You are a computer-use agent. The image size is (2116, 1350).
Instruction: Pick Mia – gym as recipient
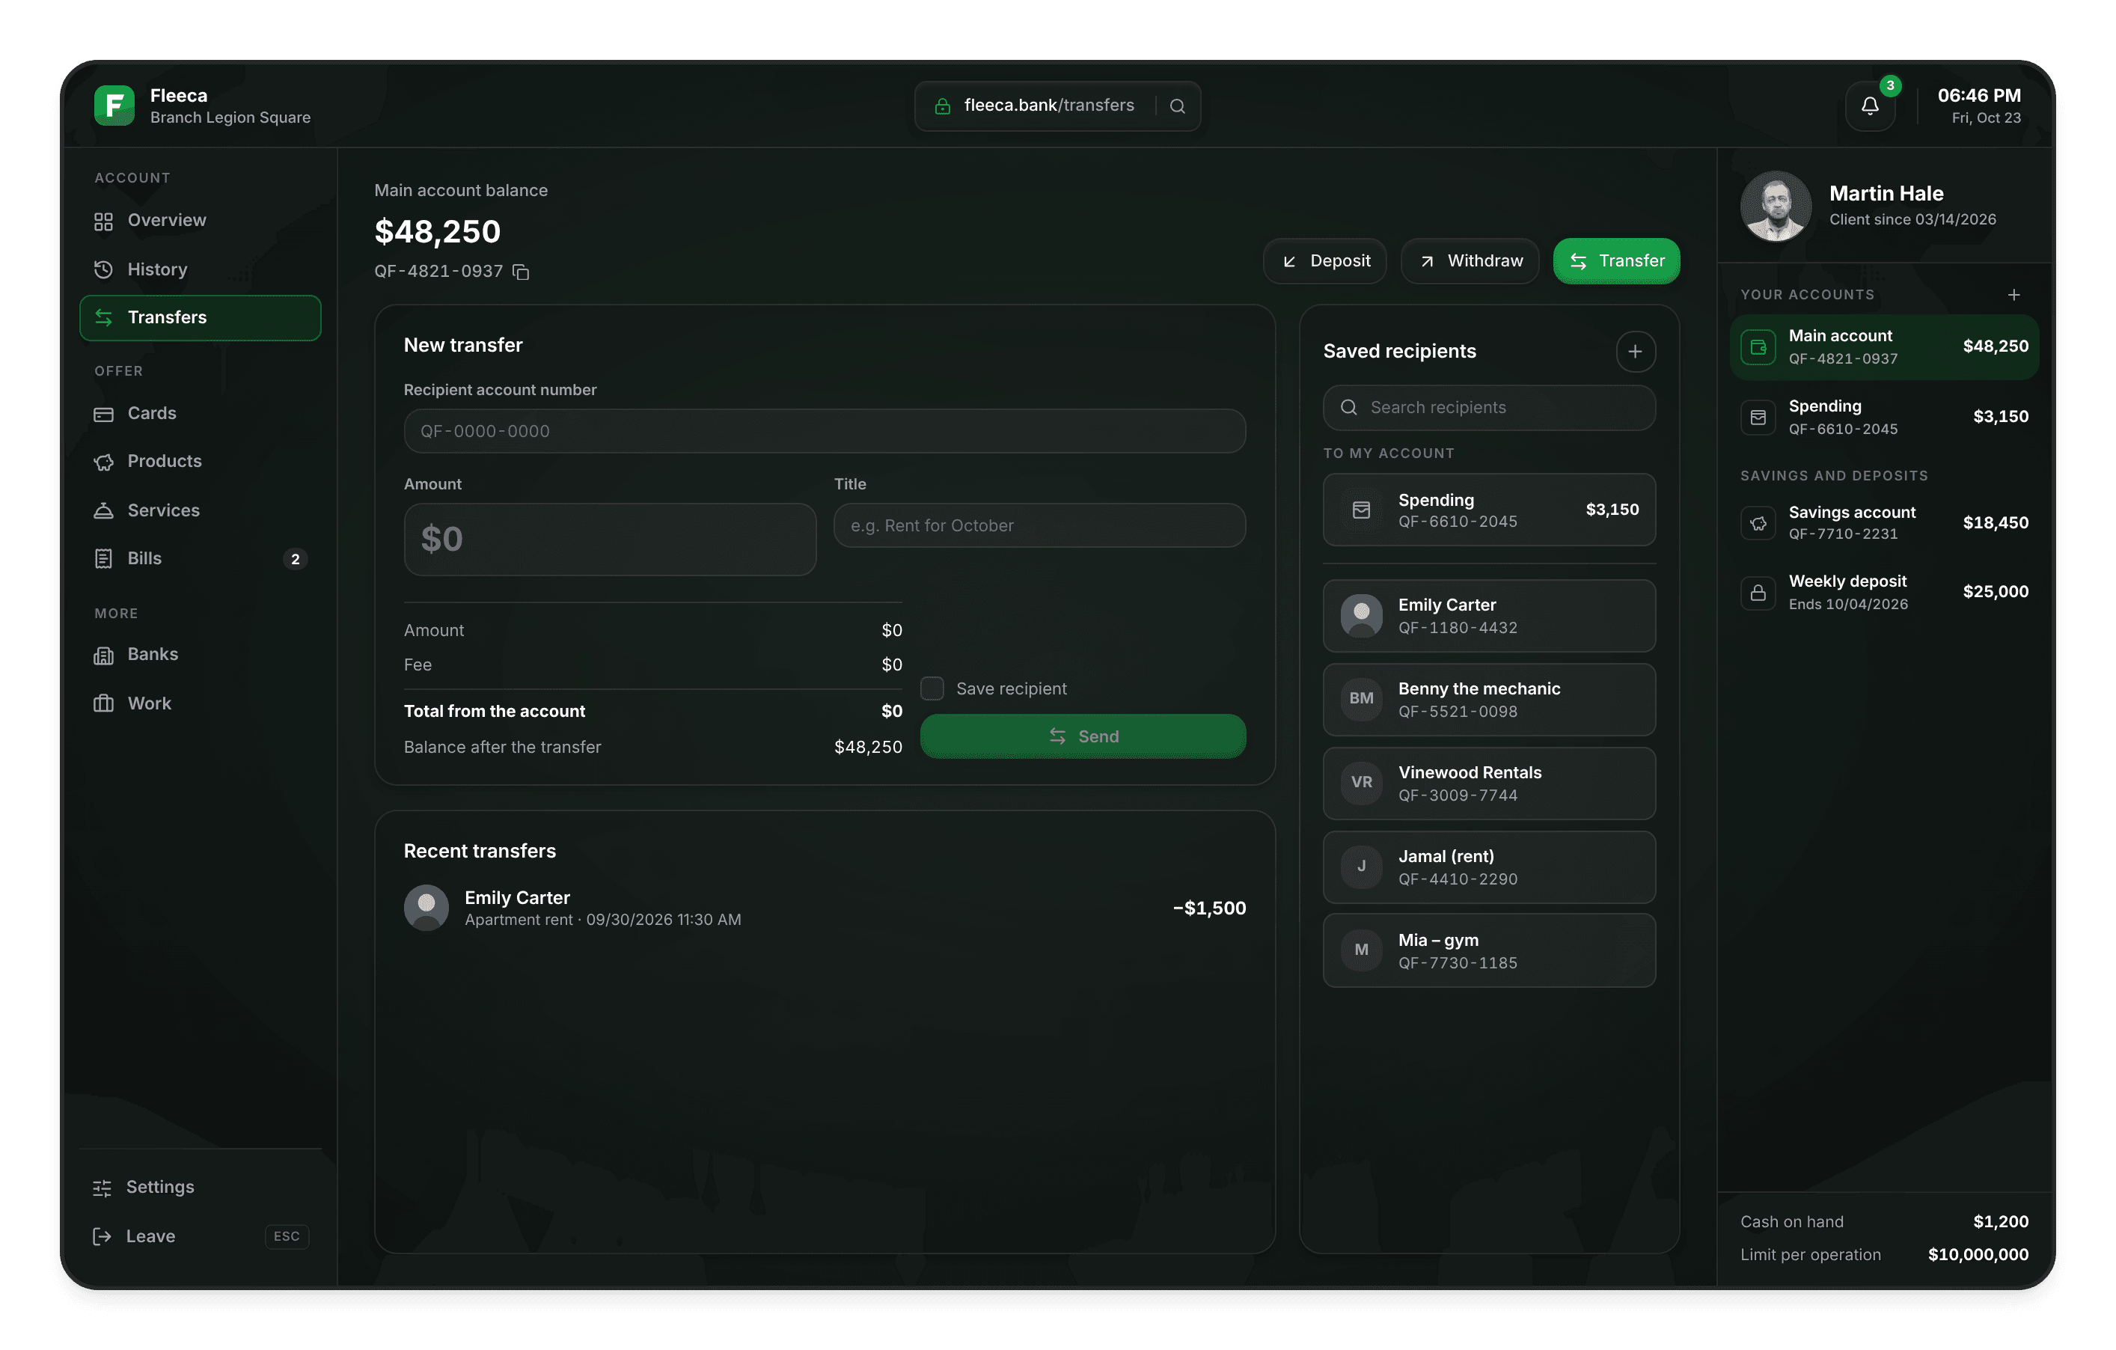tap(1490, 951)
